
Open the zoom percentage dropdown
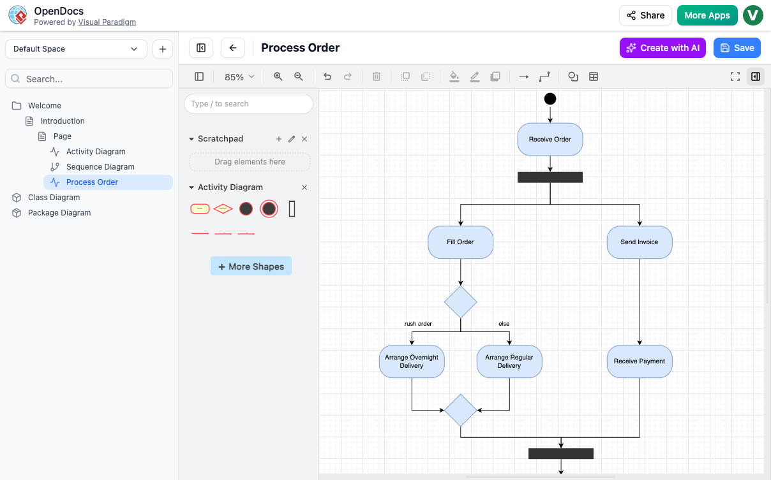(237, 76)
